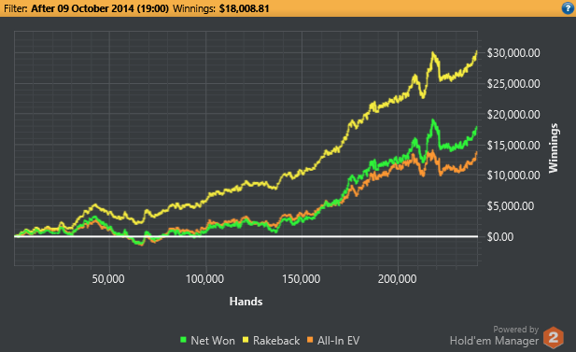Click the 100,000 hands axis label
The image size is (576, 352).
[x=204, y=279]
